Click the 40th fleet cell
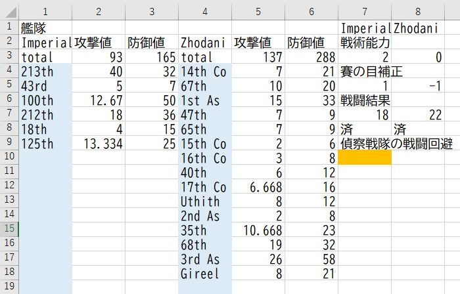Image resolution: width=460 pixels, height=294 pixels. click(205, 171)
